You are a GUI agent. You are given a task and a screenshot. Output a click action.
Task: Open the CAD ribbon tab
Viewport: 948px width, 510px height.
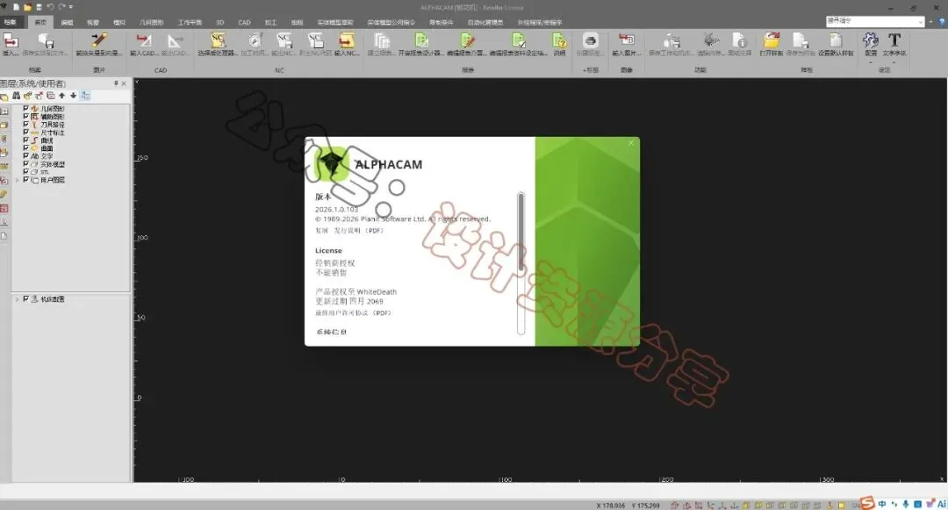[244, 22]
